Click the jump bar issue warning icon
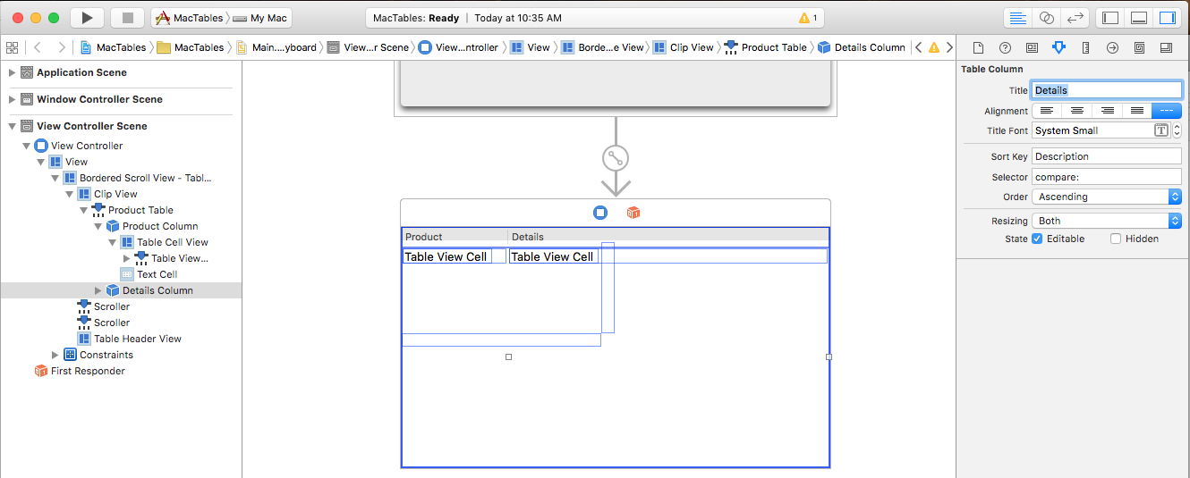Screen dimensions: 1190x478 [934, 47]
